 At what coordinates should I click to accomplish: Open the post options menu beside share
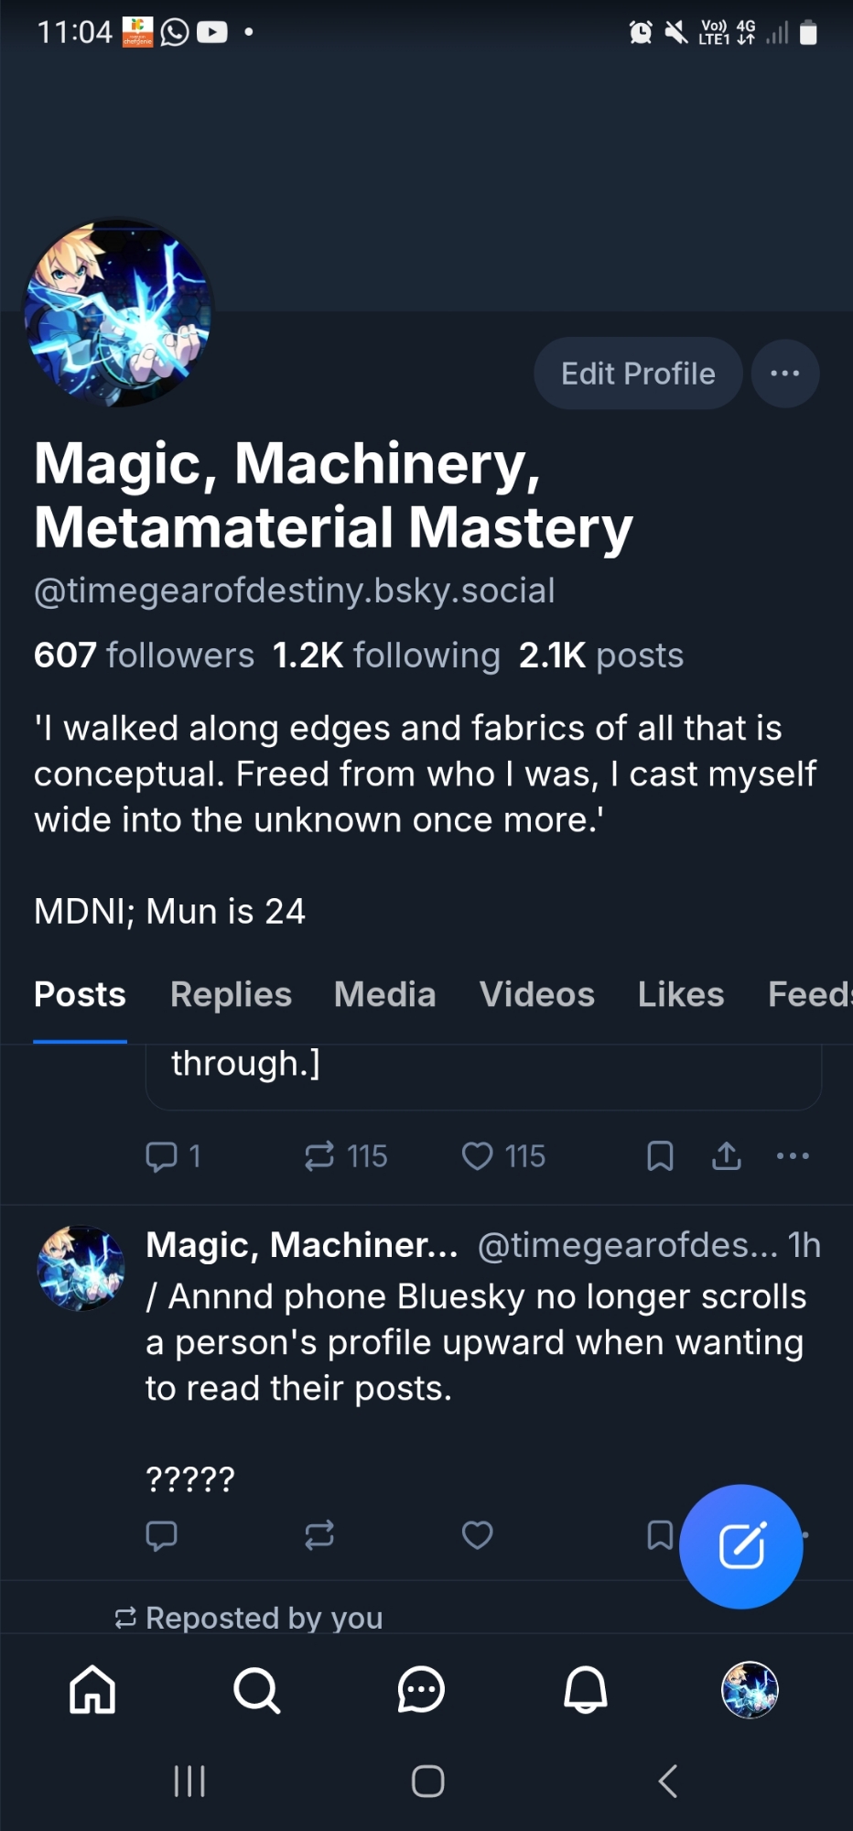793,1156
